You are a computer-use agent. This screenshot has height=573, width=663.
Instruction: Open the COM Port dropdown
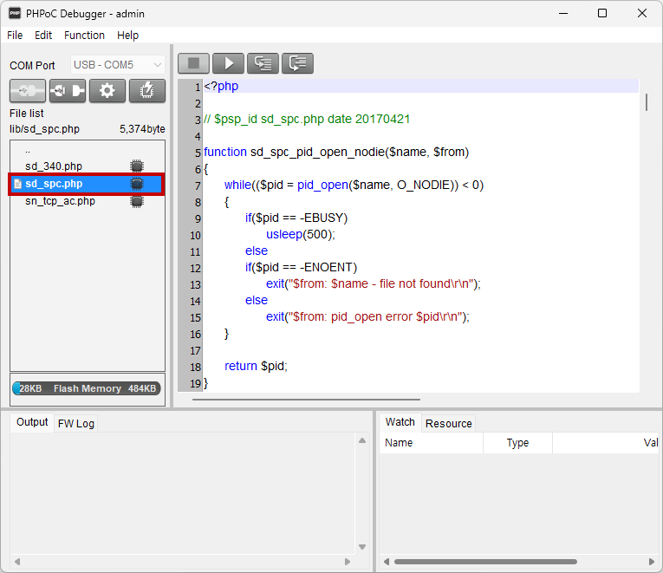[x=118, y=65]
